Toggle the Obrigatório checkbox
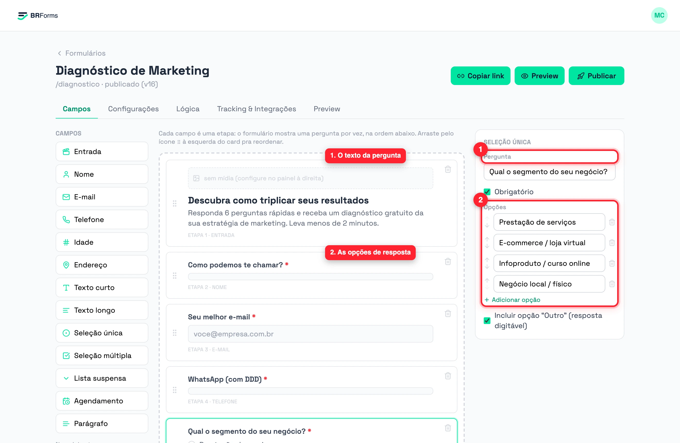Viewport: 680px width, 443px height. point(487,192)
